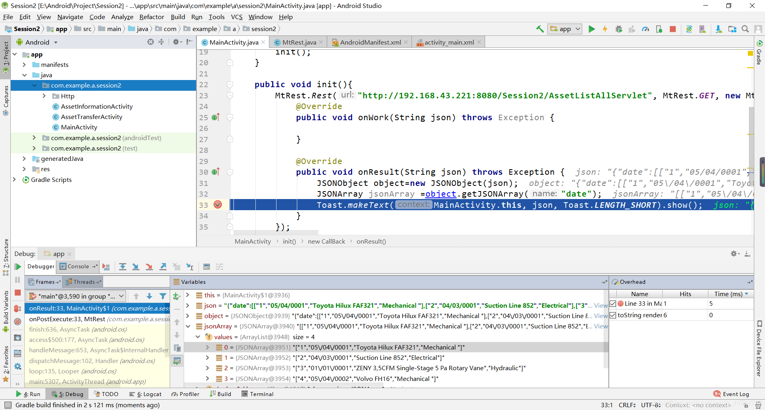Click the onResult() breadcrumb
Viewport: 765px width, 410px height.
[x=371, y=241]
